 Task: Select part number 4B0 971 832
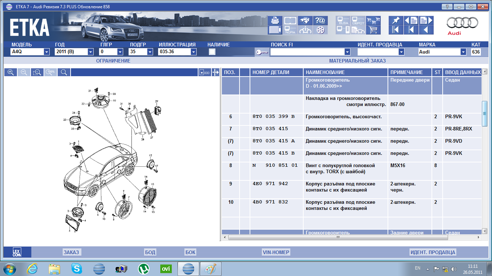coord(270,202)
